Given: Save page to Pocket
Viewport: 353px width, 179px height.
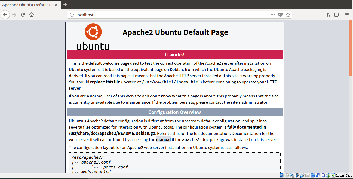Looking at the screenshot, I should coord(280,14).
